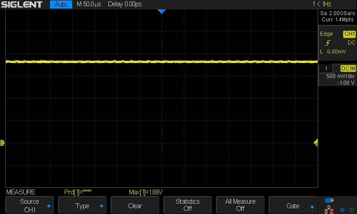The width and height of the screenshot is (357, 214).
Task: Click the 19:21 clock display
Action: (347, 210)
